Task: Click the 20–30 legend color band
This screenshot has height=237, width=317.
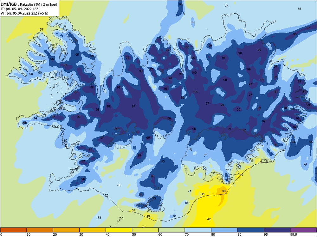Action: [66, 230]
